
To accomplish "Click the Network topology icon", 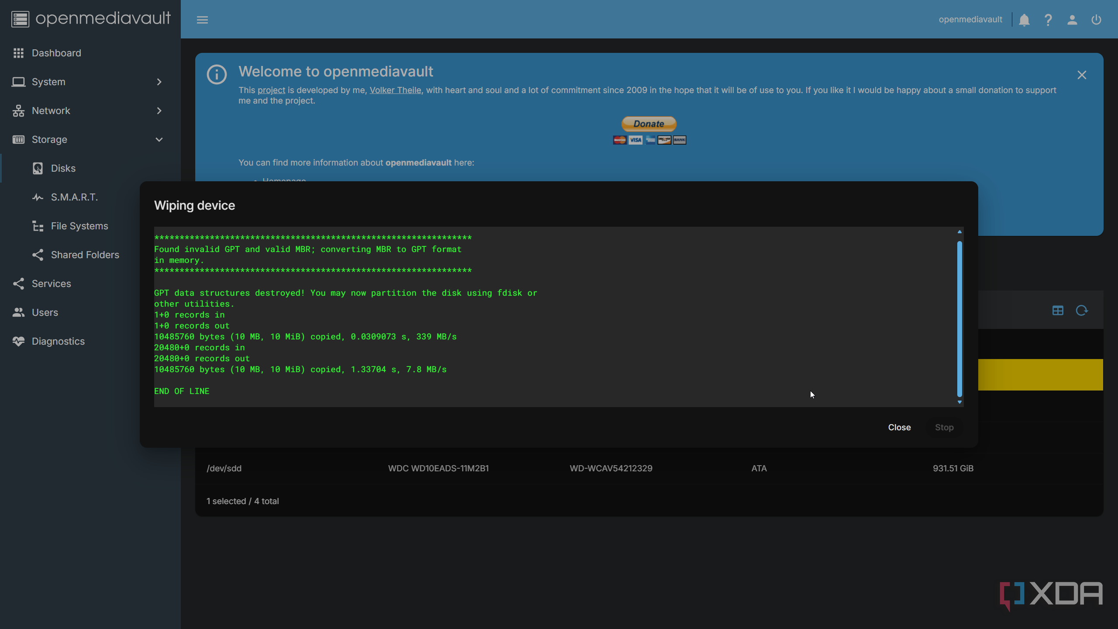I will pos(18,111).
